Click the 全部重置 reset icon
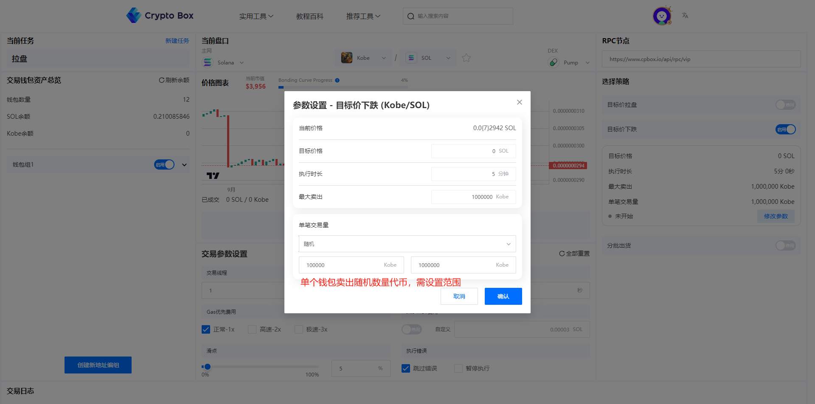Screen dimensions: 815x404 coord(562,254)
